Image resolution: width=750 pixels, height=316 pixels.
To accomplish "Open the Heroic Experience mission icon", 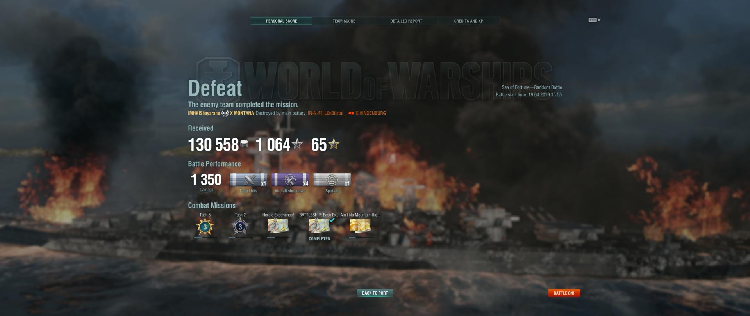I will click(x=278, y=225).
